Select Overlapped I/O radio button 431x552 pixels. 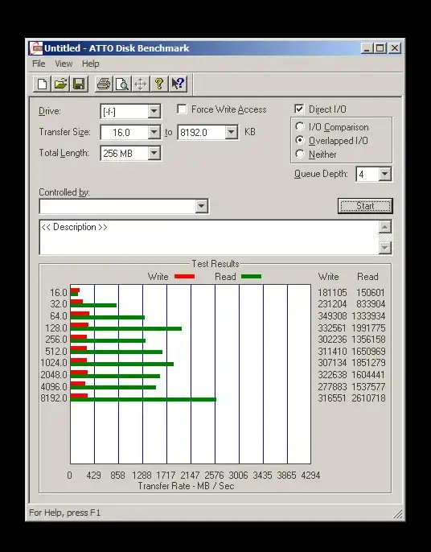[300, 140]
